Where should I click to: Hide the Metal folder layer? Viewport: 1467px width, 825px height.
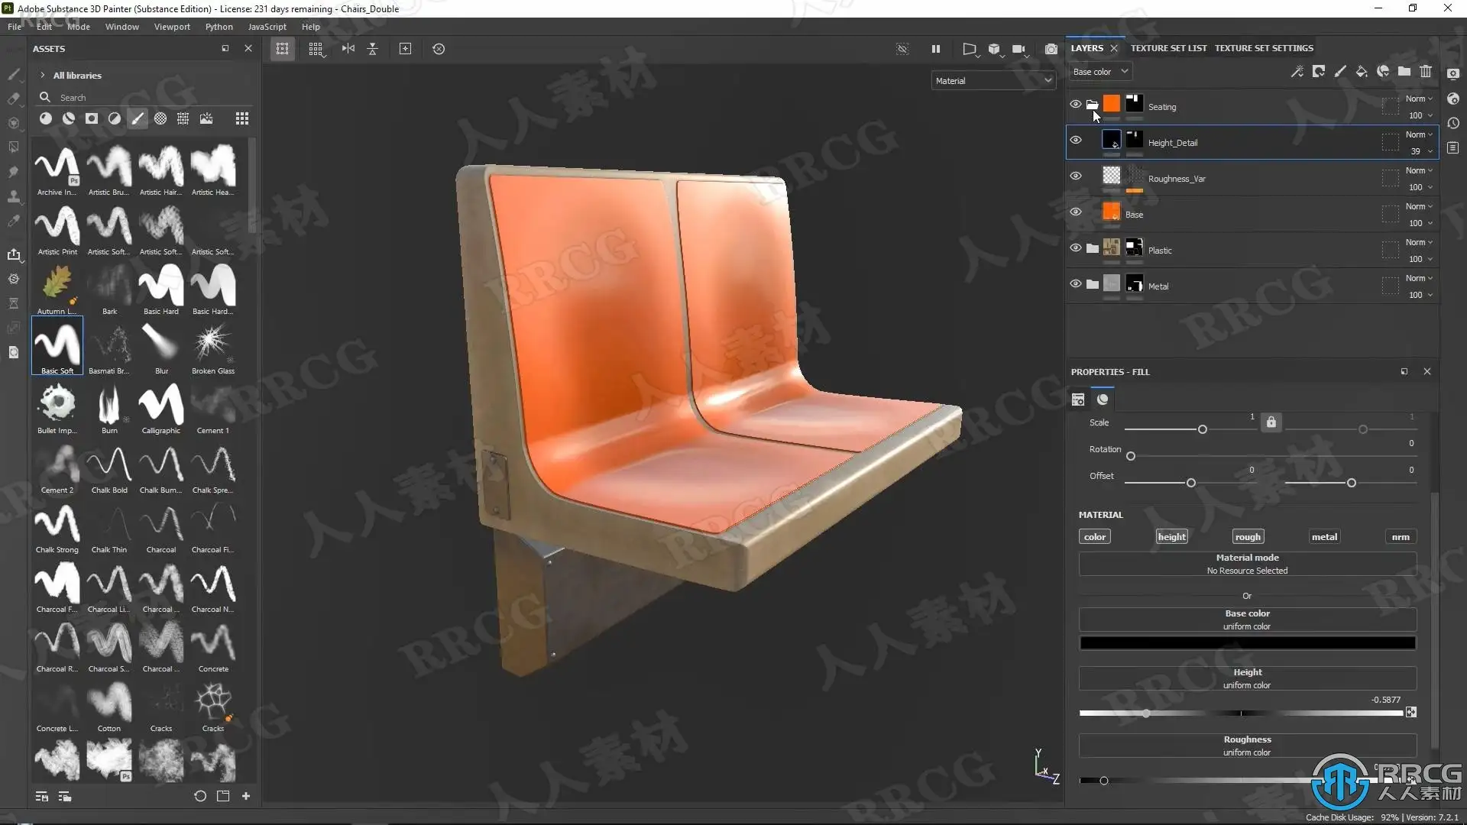point(1076,284)
